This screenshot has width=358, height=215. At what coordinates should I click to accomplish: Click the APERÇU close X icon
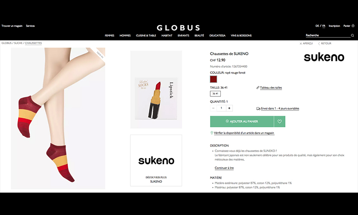coord(301,43)
